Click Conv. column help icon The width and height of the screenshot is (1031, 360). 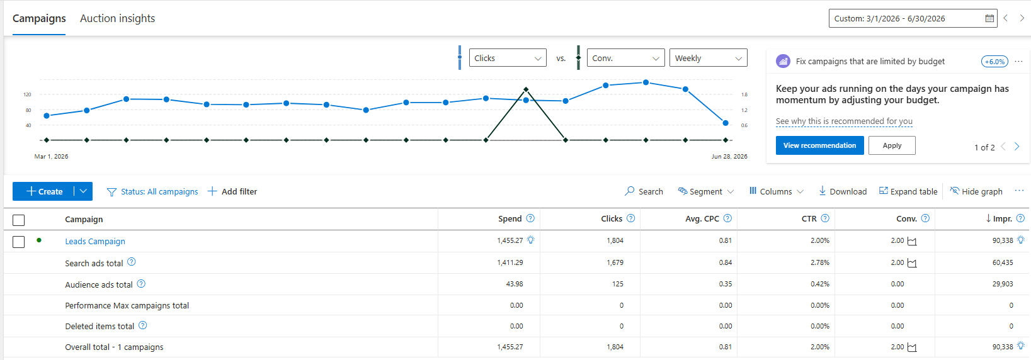pyautogui.click(x=925, y=218)
